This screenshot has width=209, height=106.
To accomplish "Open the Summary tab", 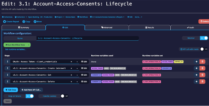I will (x=23, y=27).
